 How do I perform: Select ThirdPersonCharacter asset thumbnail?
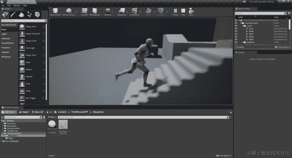click(x=63, y=125)
